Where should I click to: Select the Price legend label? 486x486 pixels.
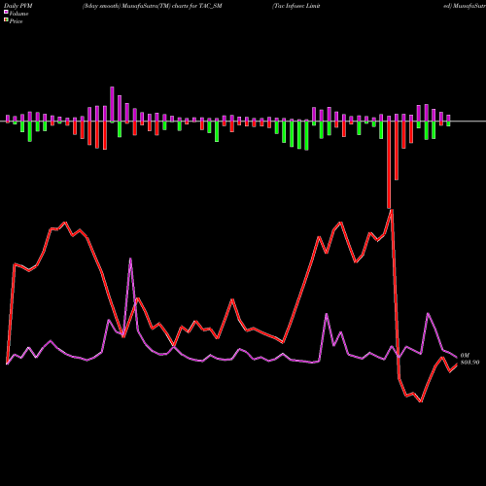16,21
